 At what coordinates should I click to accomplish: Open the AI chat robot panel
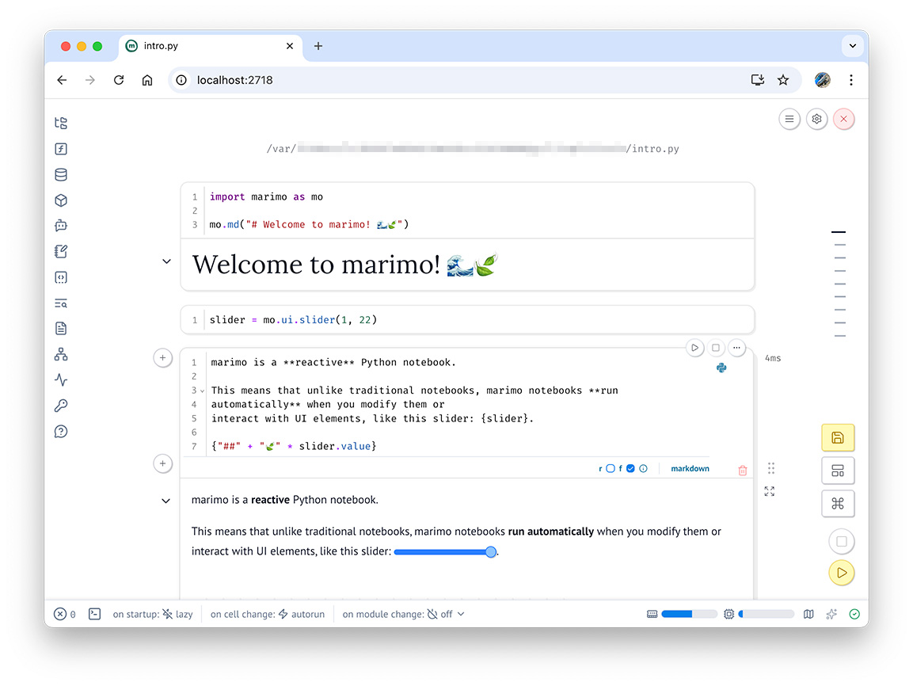pyautogui.click(x=61, y=226)
